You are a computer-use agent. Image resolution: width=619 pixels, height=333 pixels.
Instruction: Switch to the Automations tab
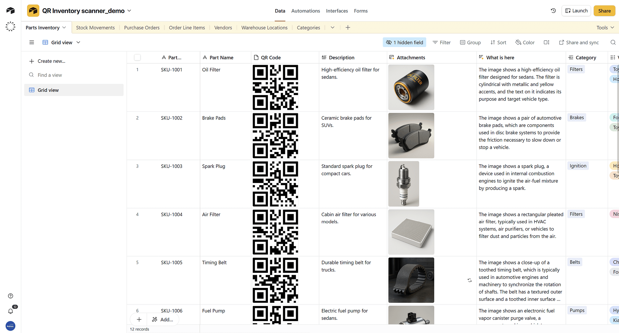coord(305,11)
